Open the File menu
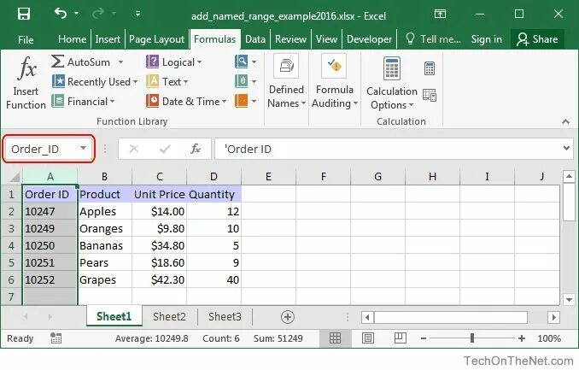Screen dimensions: 579x370 [26, 39]
